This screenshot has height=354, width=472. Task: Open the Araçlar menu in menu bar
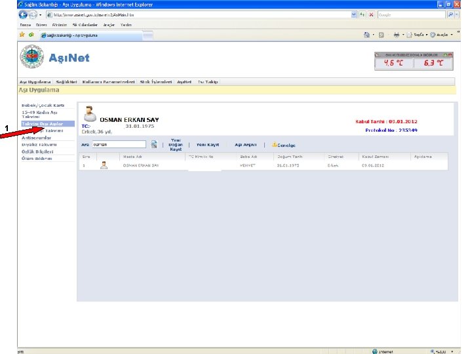point(109,25)
